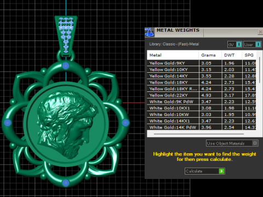
Task: Close the Metal Weights panel
Action: [260, 32]
